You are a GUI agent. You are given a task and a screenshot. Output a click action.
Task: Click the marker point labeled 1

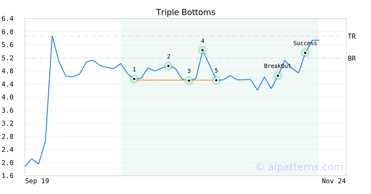[x=134, y=79]
